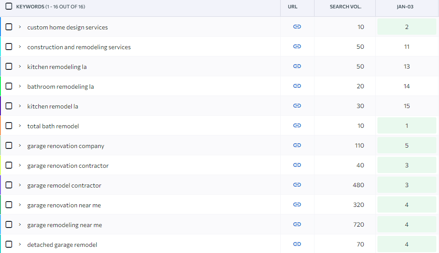Open URL link for construction and remodeling services

point(297,47)
